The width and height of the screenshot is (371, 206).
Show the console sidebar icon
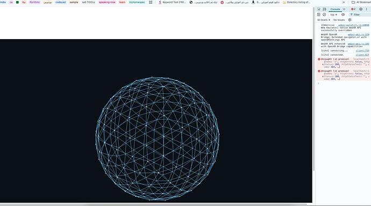319,14
